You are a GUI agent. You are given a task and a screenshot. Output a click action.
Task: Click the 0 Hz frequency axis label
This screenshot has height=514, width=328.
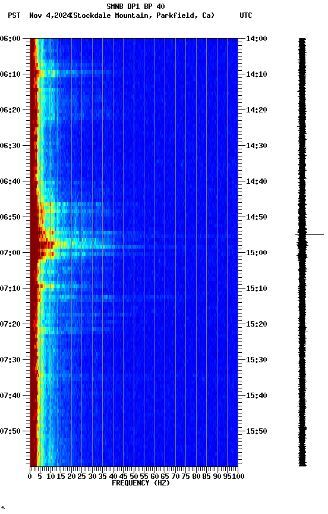(x=30, y=477)
